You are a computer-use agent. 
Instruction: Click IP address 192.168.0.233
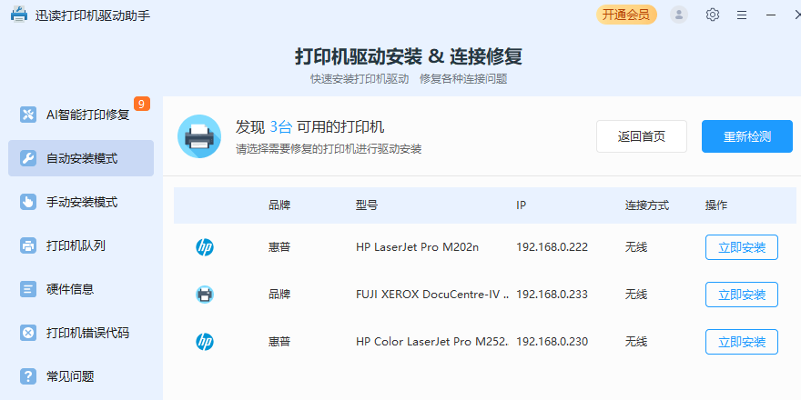pyautogui.click(x=553, y=295)
